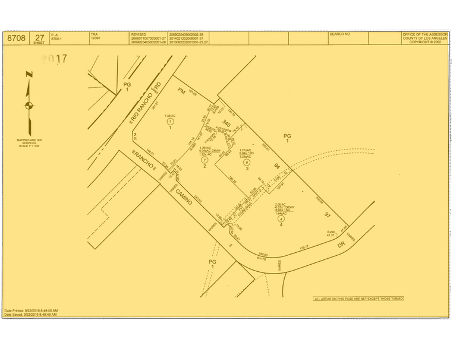Click the Mapping and GIS Services scale text
This screenshot has width=456, height=349.
pos(29,143)
